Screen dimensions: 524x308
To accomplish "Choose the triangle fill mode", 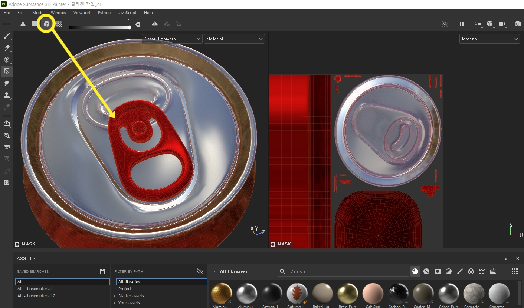I will click(x=23, y=24).
